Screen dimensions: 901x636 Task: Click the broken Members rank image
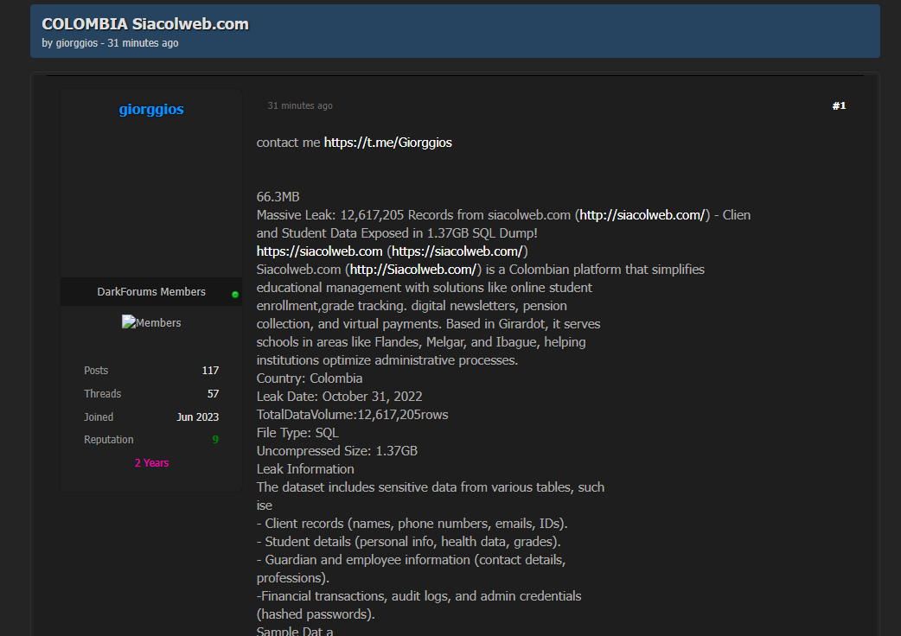151,322
